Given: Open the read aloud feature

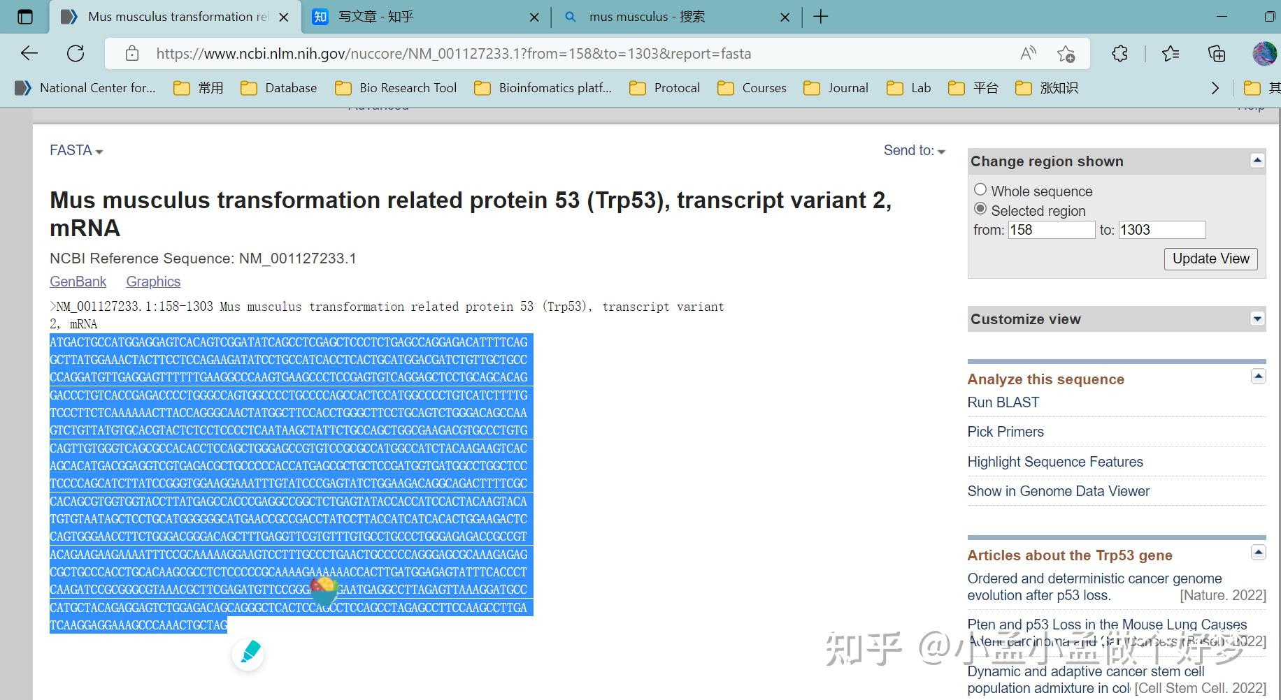Looking at the screenshot, I should pyautogui.click(x=1027, y=53).
